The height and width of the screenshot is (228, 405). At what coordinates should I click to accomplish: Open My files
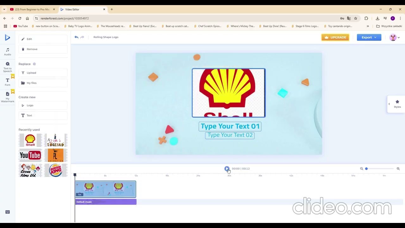[43, 83]
